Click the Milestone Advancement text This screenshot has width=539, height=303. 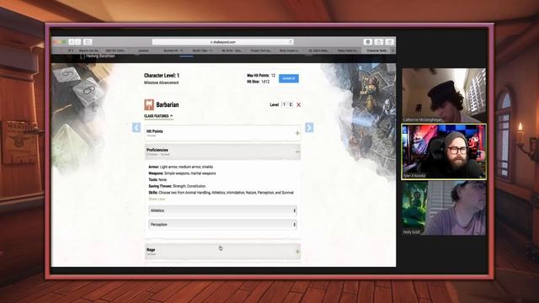(x=161, y=82)
